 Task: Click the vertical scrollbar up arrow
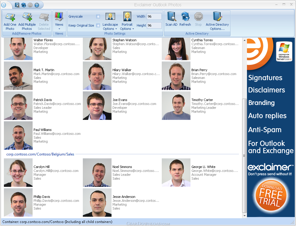[x=245, y=40]
